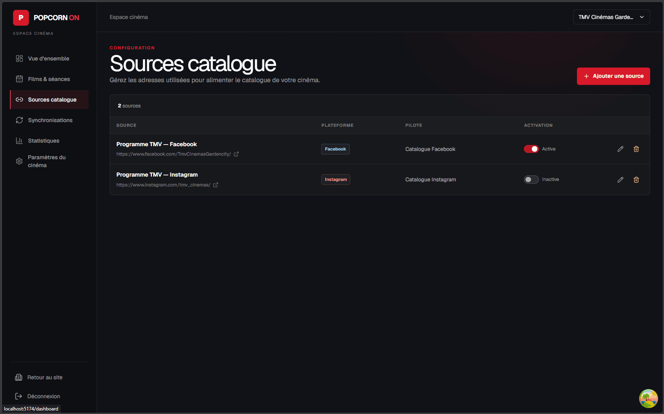Viewport: 664px width, 414px height.
Task: Edit the Programme TMV — Facebook source
Action: (620, 149)
